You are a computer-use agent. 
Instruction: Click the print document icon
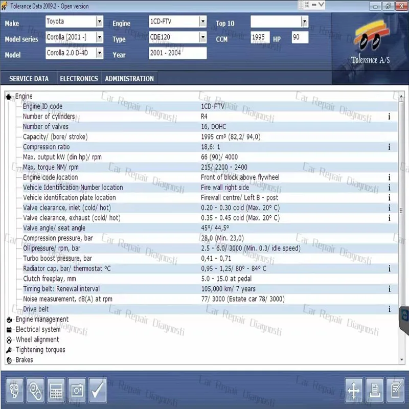(x=375, y=390)
